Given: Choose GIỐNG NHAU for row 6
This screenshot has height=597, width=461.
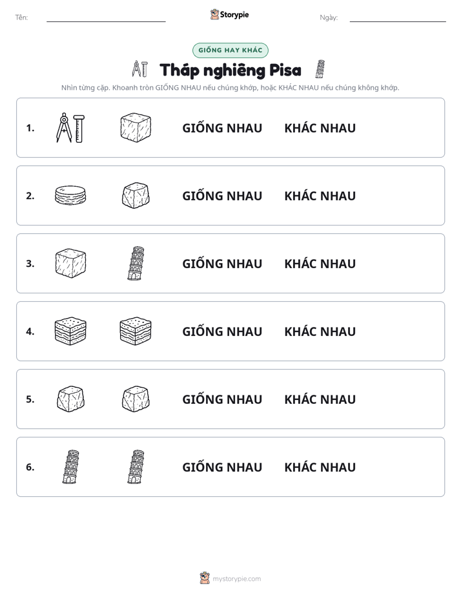Looking at the screenshot, I should pos(222,466).
